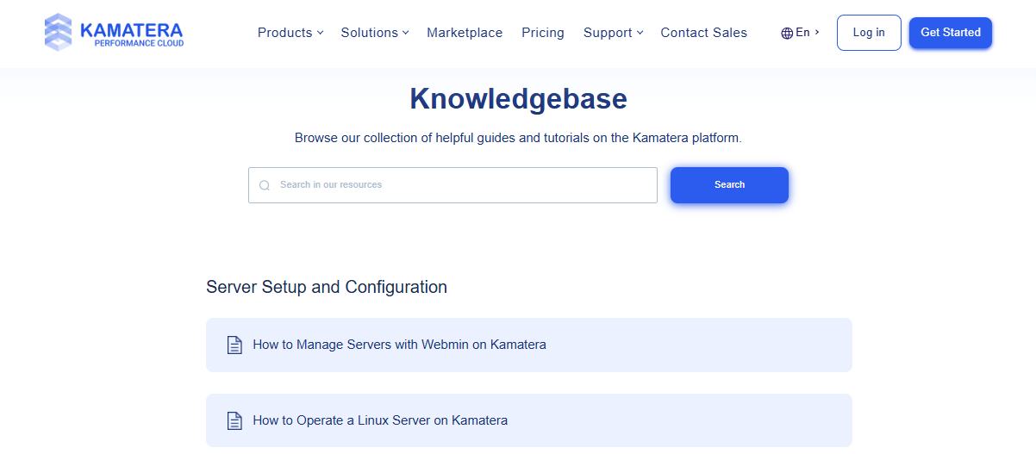Viewport: 1036px width, 454px height.
Task: Open Contact Sales from the navigation
Action: pyautogui.click(x=704, y=33)
